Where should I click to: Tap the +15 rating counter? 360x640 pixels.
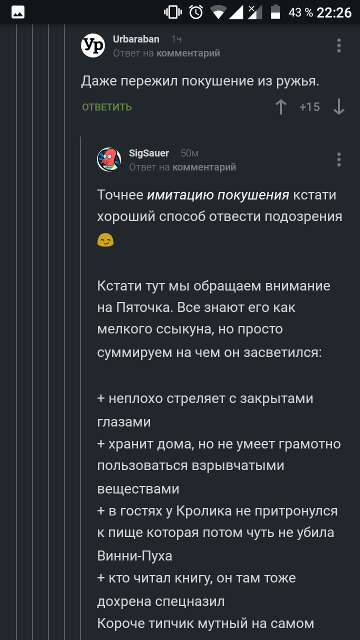pos(309,106)
